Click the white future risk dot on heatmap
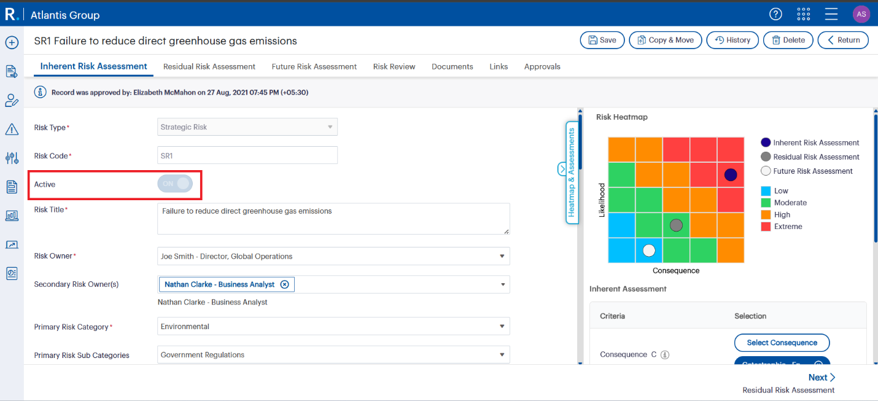Image resolution: width=878 pixels, height=401 pixels. click(649, 251)
